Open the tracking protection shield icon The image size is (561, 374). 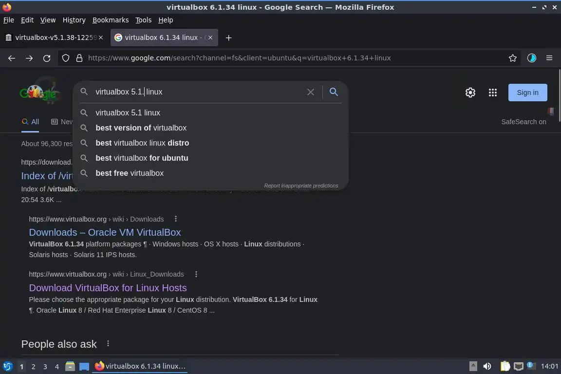pos(65,58)
